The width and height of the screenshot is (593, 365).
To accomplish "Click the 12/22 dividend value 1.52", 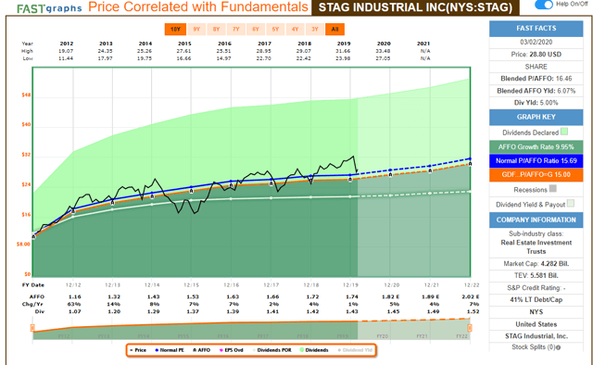I will point(473,311).
